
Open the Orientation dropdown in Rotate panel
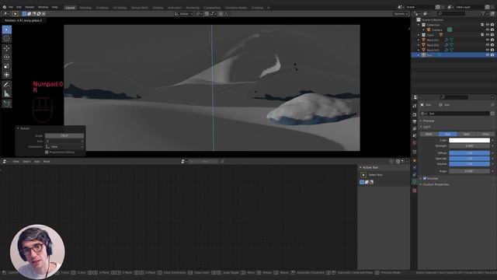coord(64,147)
